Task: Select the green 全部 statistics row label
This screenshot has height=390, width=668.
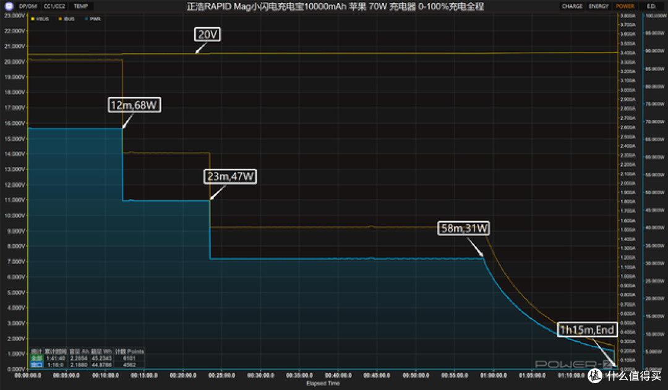Action: (x=36, y=358)
